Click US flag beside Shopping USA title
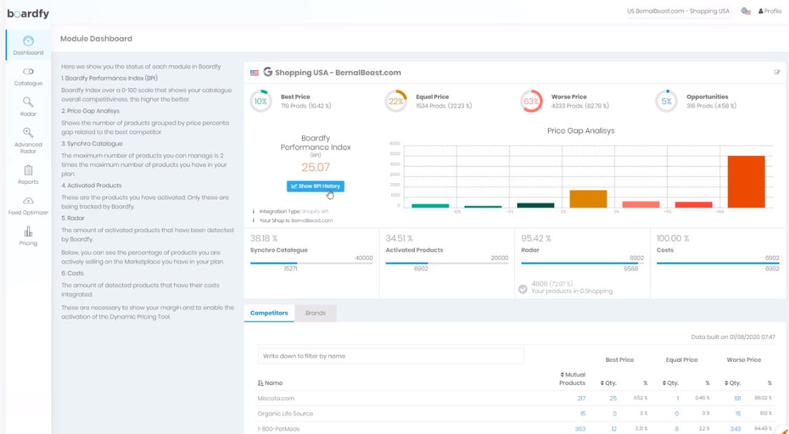The image size is (789, 434). [x=254, y=73]
